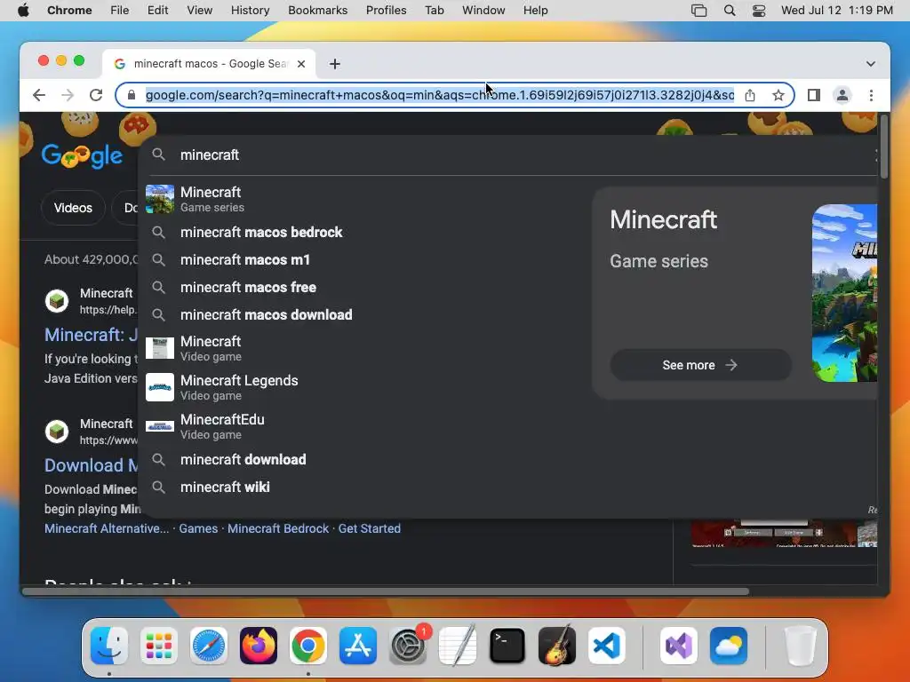
Task: Open Minecraft Bedrock sitelink
Action: (278, 528)
